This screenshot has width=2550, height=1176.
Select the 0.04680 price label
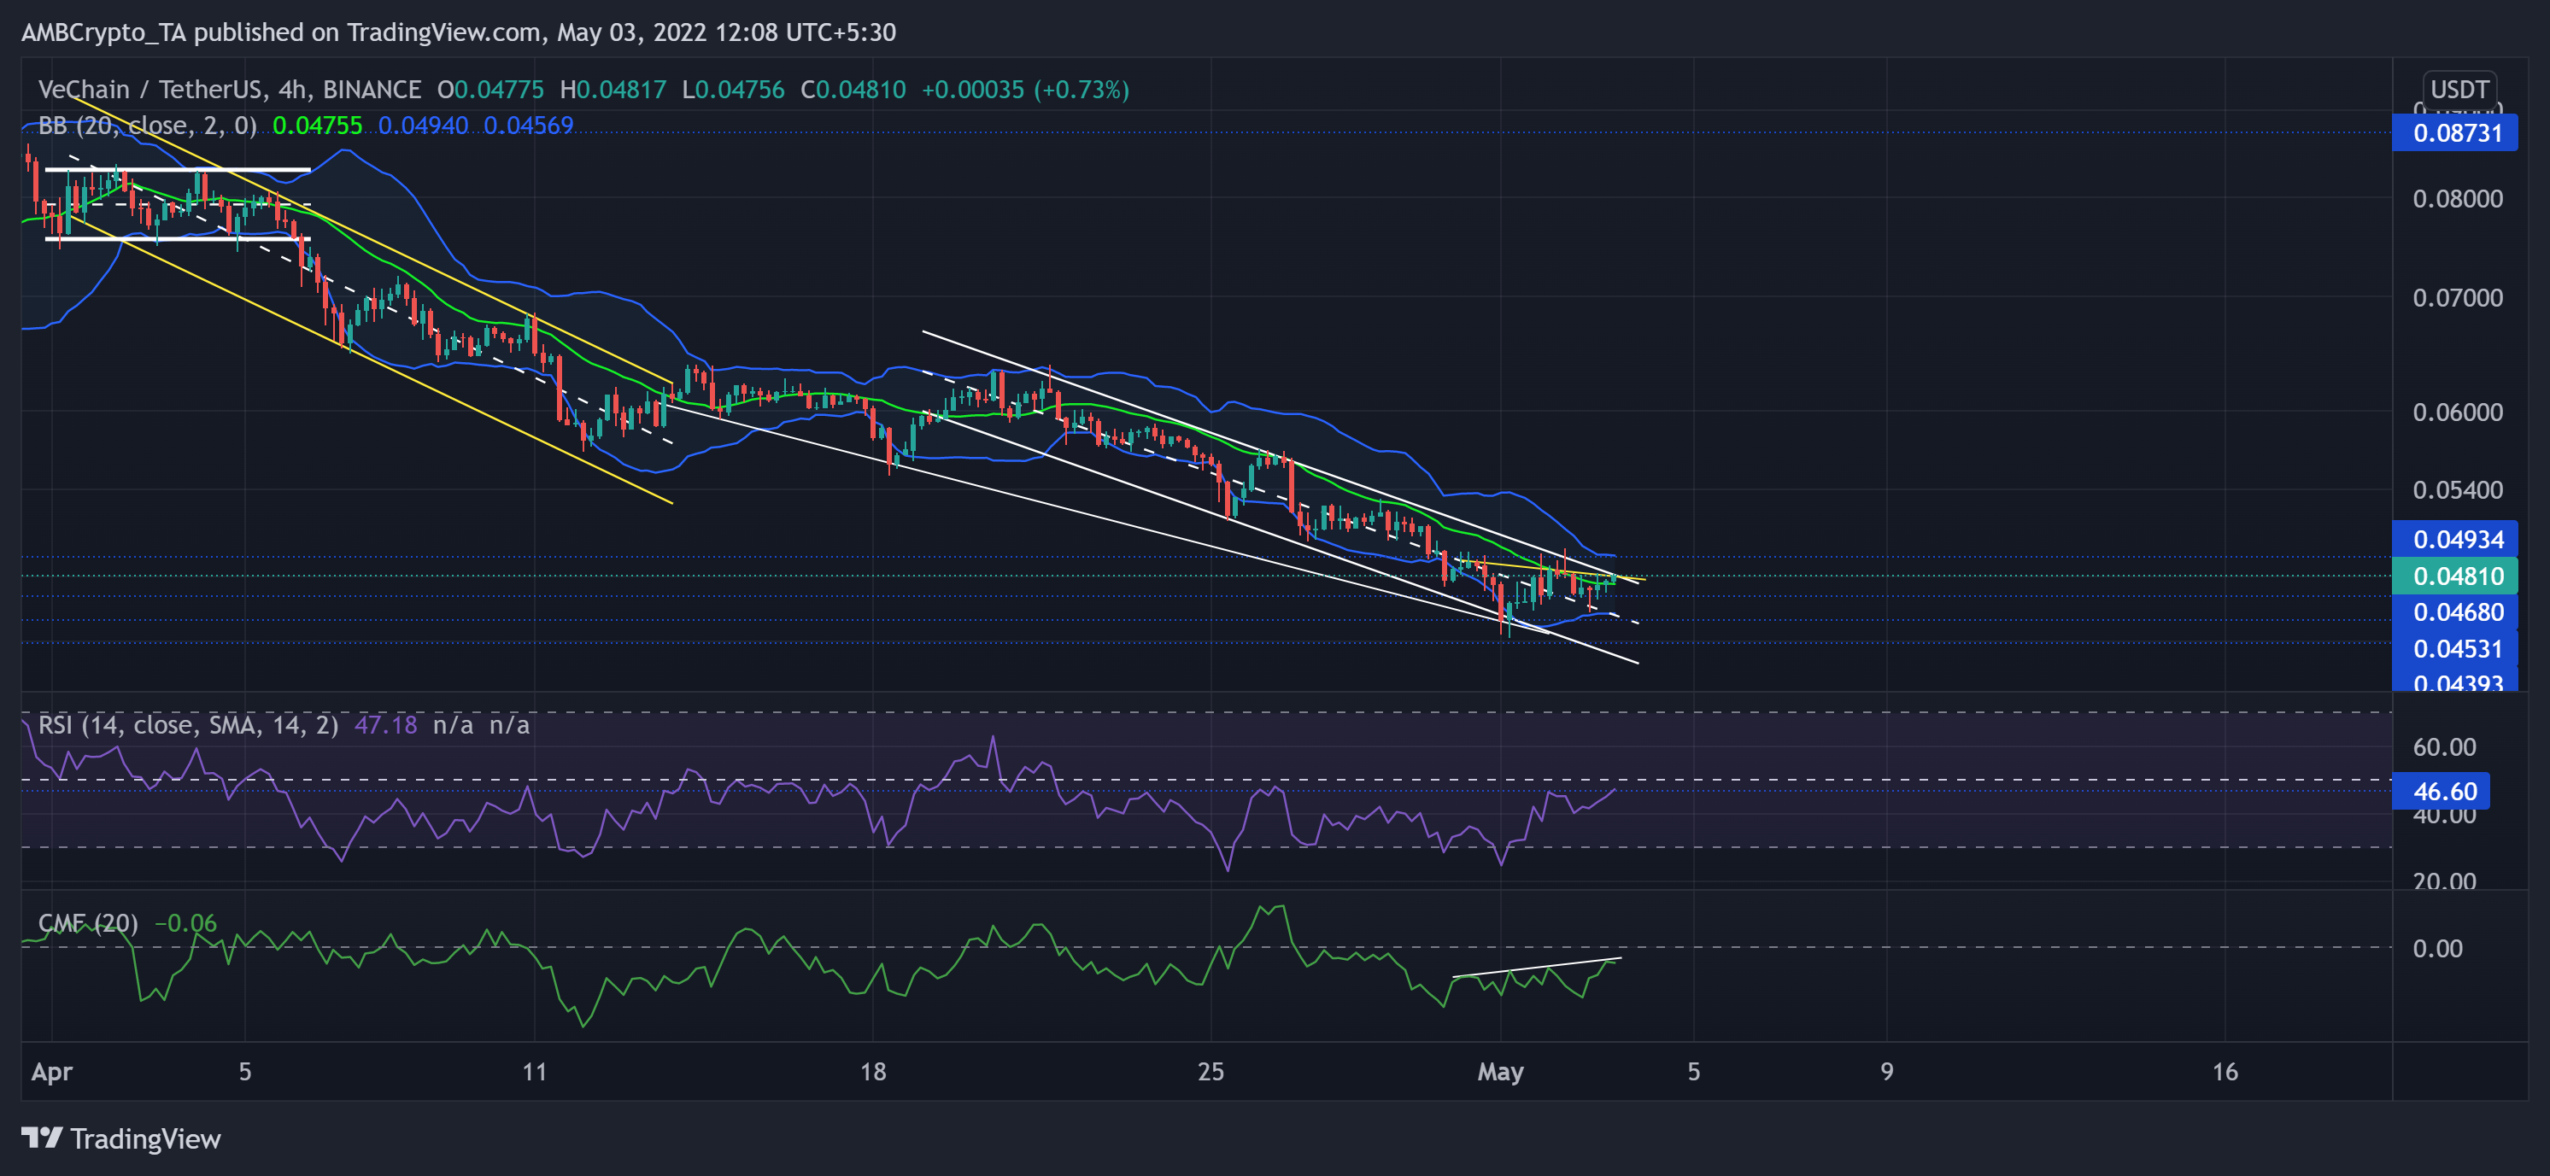(x=2454, y=611)
